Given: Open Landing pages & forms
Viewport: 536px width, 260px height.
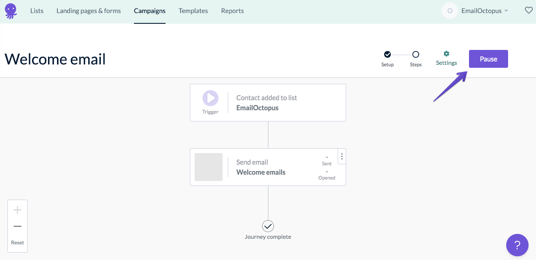Looking at the screenshot, I should tap(88, 11).
